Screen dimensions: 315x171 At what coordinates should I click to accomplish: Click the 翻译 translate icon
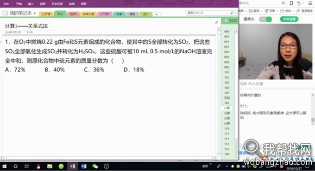(251, 11)
